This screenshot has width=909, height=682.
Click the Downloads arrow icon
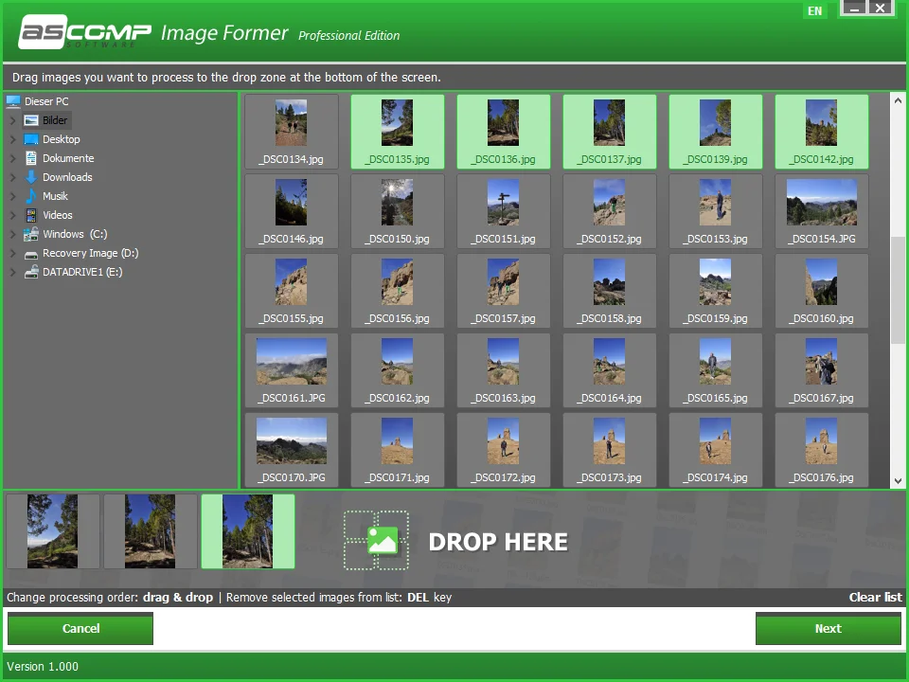click(29, 176)
